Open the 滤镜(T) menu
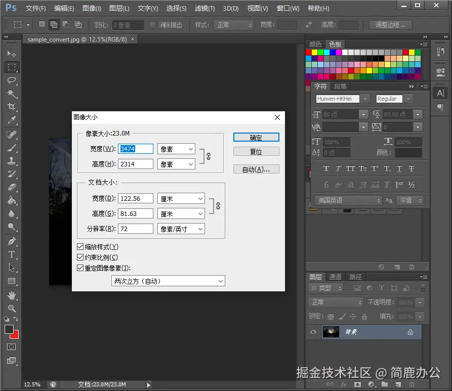 (204, 9)
